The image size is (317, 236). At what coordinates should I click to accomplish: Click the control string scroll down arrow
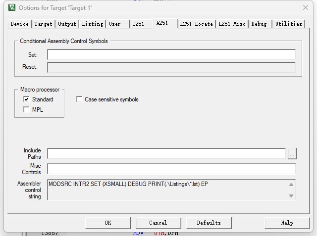pos(291,195)
